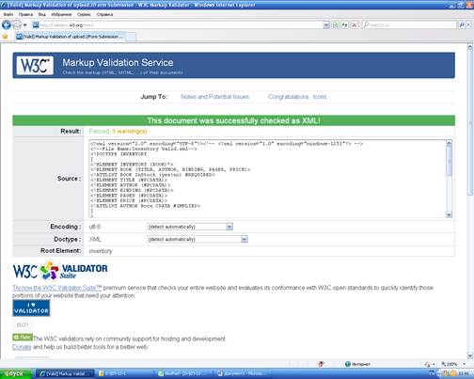Click the address bar URL field
Viewport: 474px width, 379px height.
(x=178, y=25)
